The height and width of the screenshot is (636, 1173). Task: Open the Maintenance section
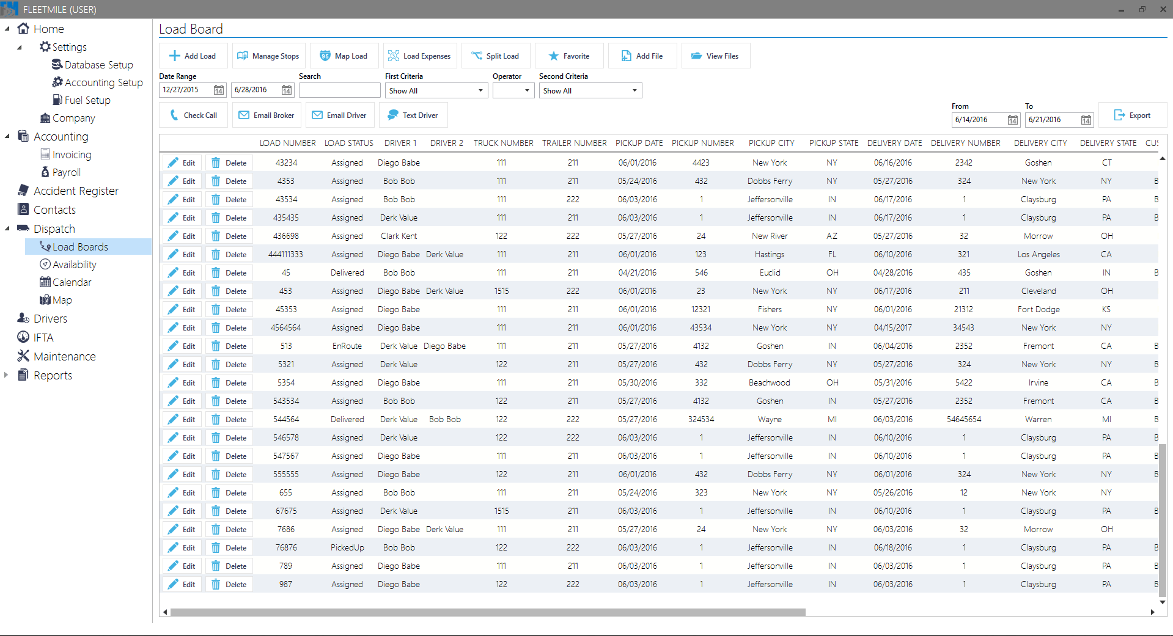[56, 356]
